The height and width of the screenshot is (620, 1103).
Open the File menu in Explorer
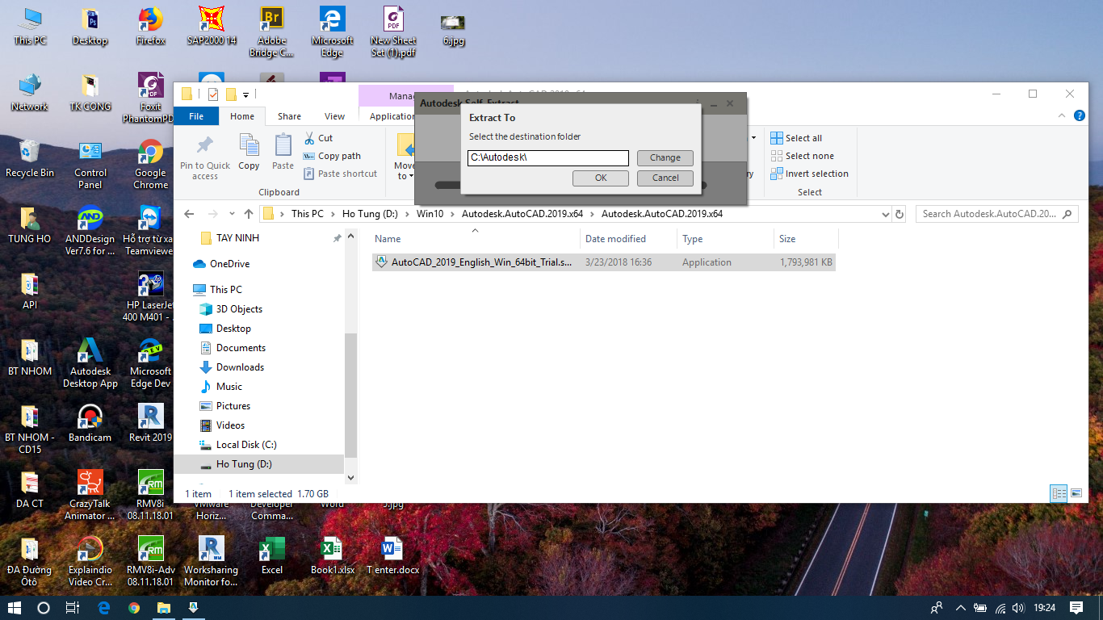(x=196, y=116)
